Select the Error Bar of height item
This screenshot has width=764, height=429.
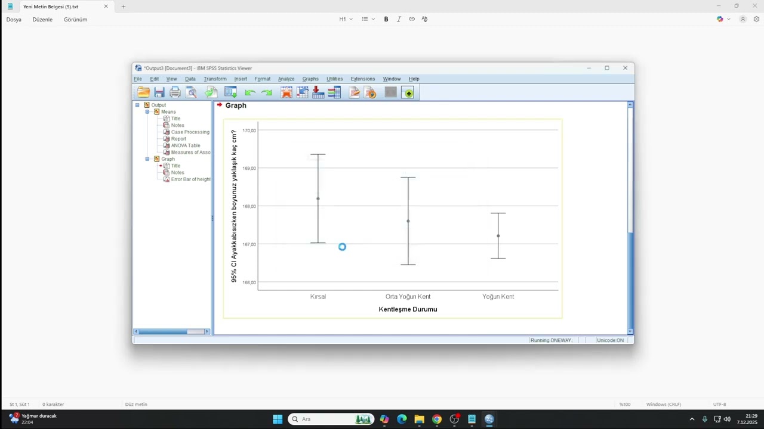coord(186,179)
